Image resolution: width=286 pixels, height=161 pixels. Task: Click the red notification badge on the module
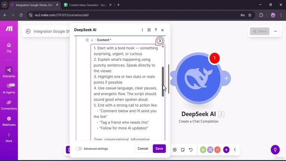coord(214,58)
